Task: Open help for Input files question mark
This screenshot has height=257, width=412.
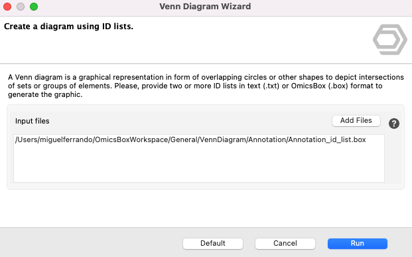Action: 394,124
